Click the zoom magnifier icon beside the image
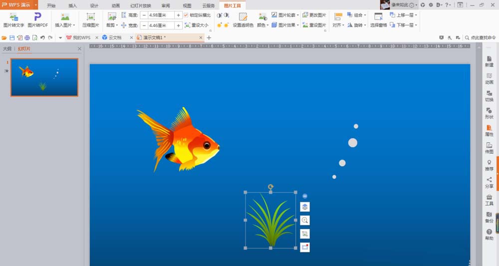The image size is (499, 266). (305, 220)
